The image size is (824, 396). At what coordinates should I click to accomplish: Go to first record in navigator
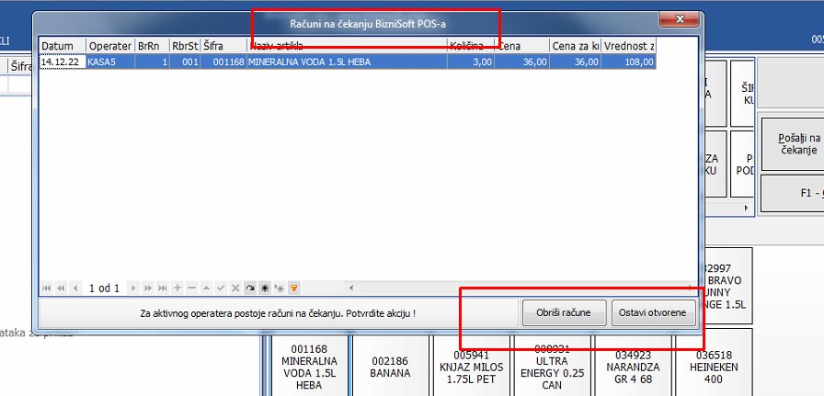[47, 288]
